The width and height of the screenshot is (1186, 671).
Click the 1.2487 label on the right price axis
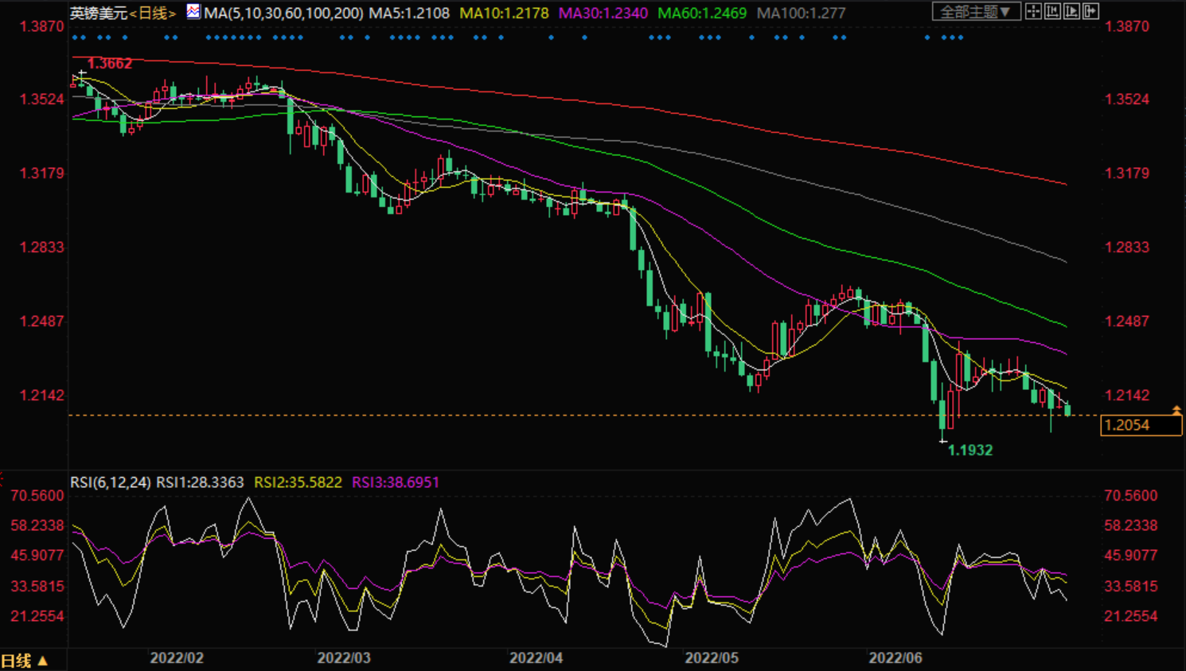pos(1127,322)
